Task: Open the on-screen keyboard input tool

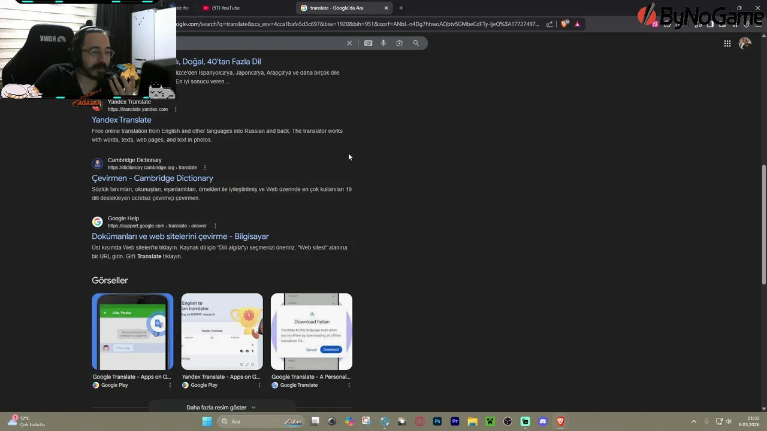Action: point(368,43)
